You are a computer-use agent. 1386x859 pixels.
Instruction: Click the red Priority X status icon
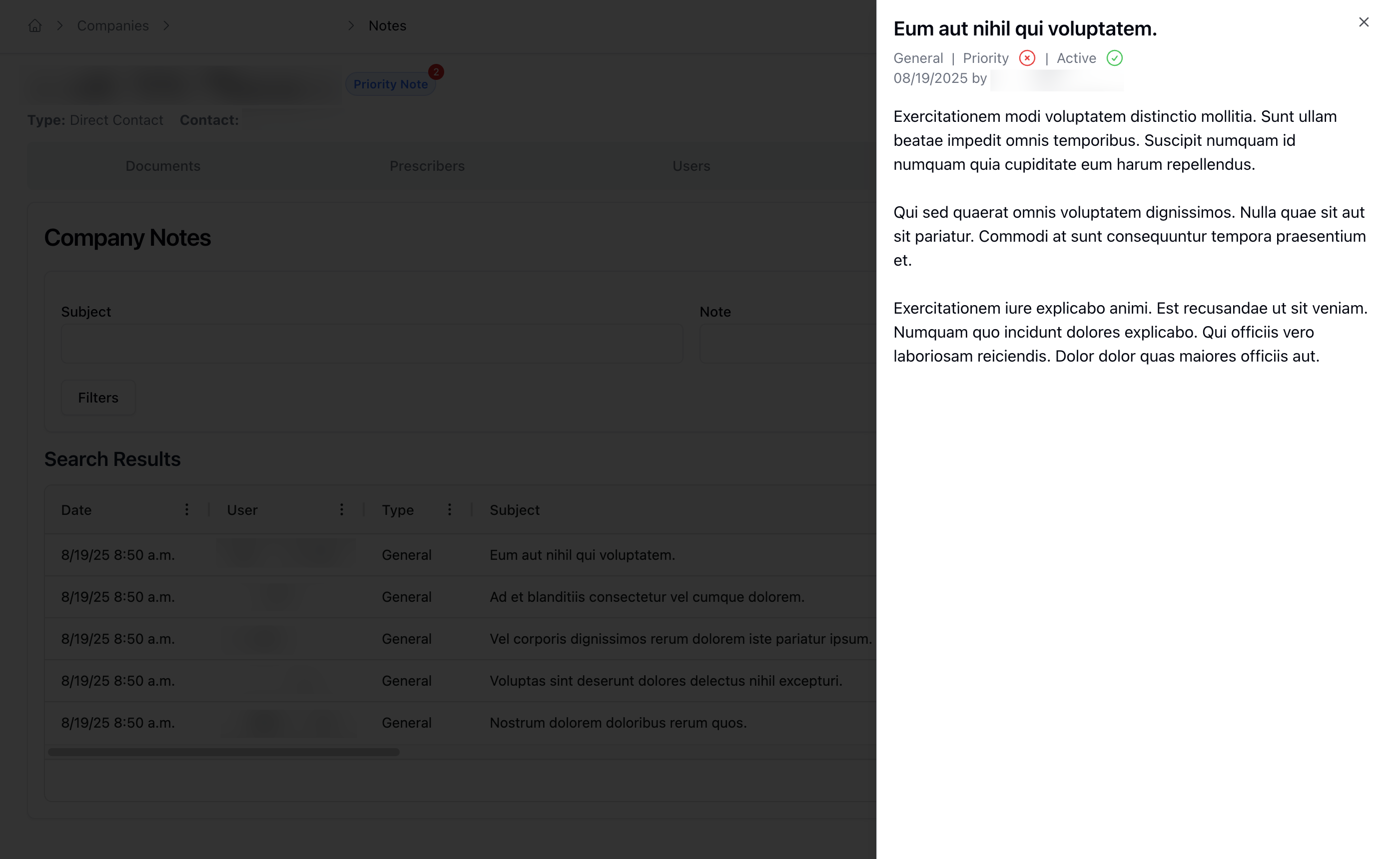point(1027,58)
